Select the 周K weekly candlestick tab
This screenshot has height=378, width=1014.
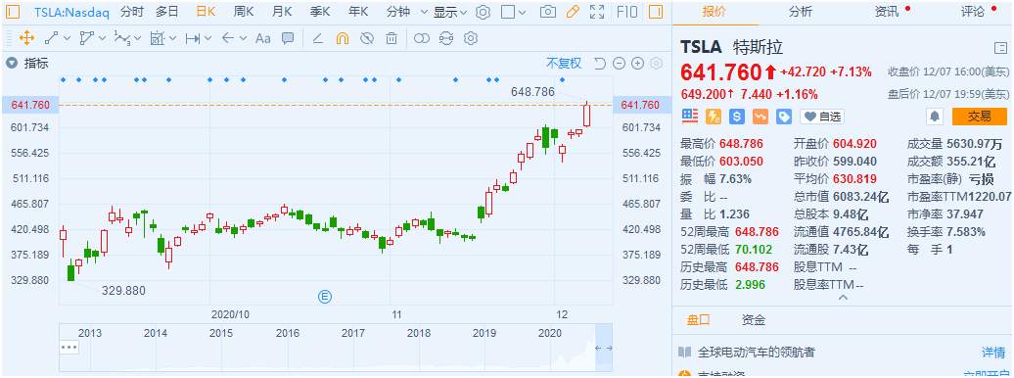(x=244, y=12)
